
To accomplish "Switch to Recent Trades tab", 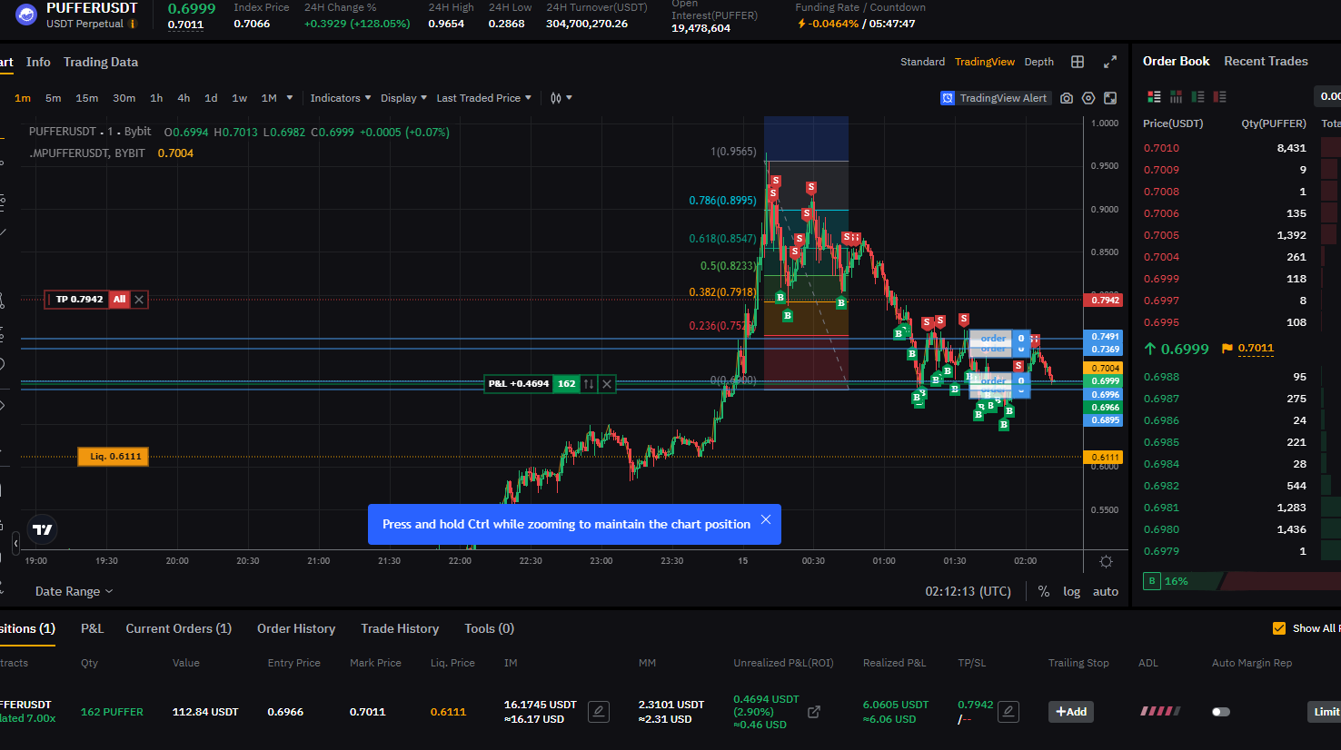I will [1266, 61].
